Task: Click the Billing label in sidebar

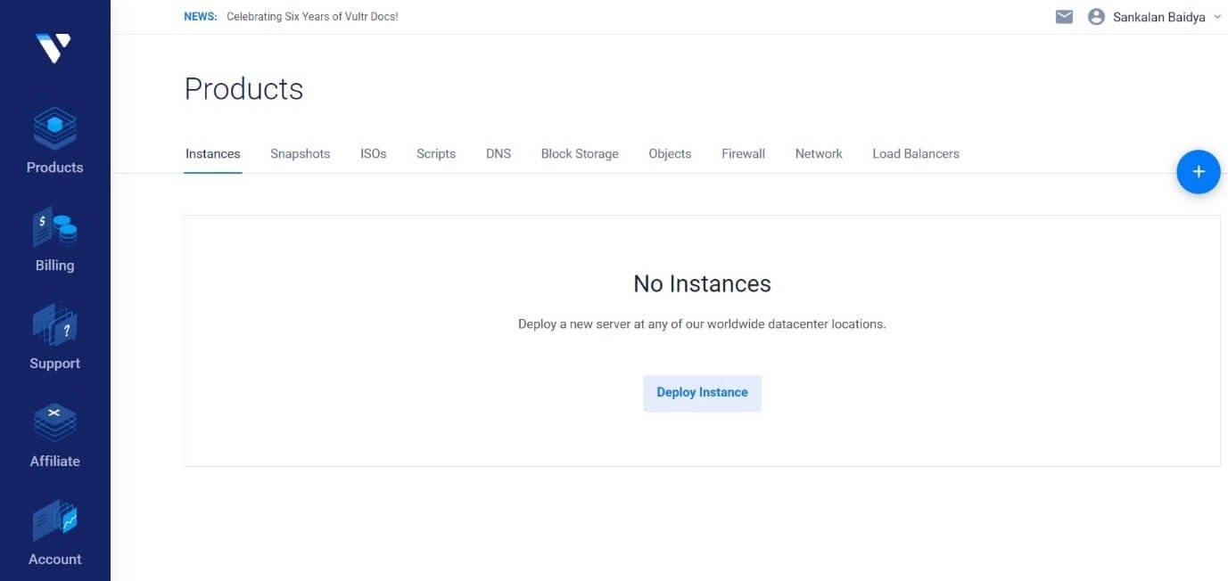Action: [54, 266]
